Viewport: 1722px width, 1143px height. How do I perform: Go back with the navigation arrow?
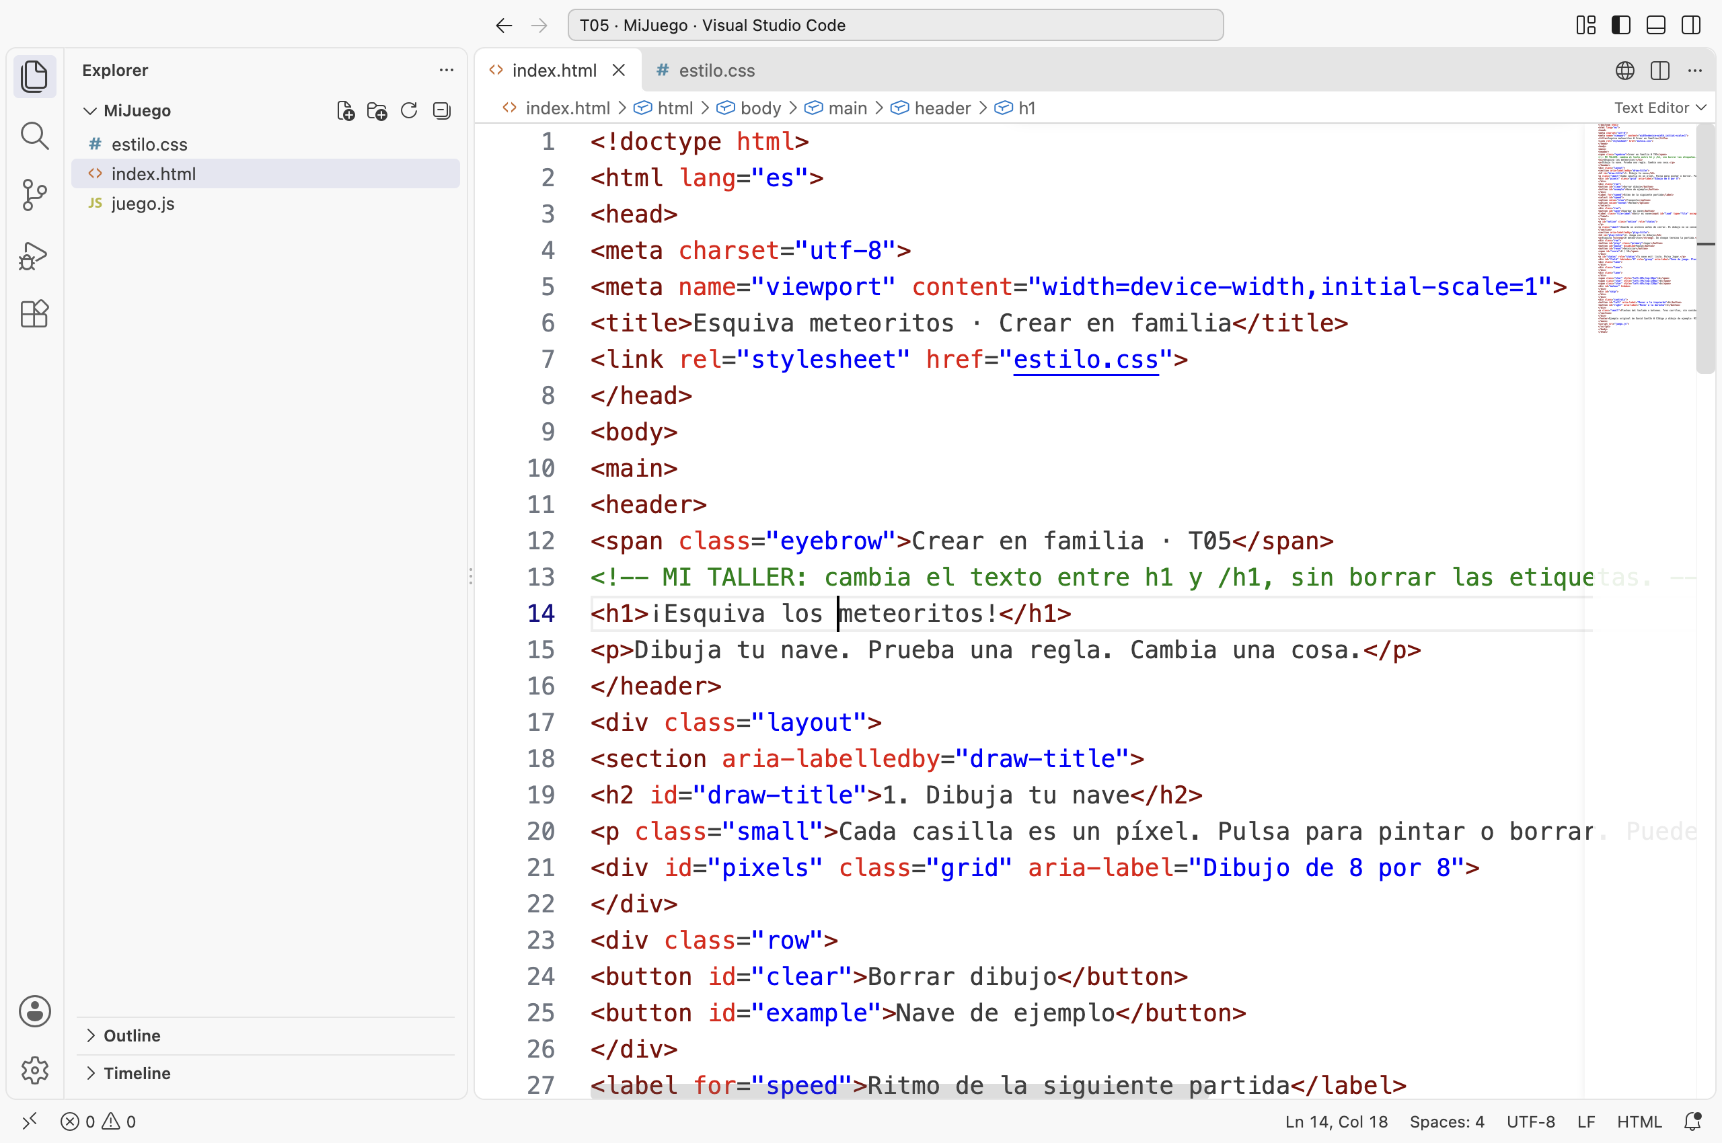point(504,26)
